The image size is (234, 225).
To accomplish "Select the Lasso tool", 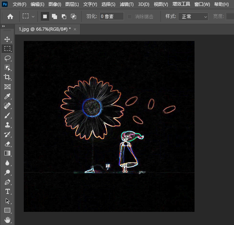I will [x=7, y=58].
